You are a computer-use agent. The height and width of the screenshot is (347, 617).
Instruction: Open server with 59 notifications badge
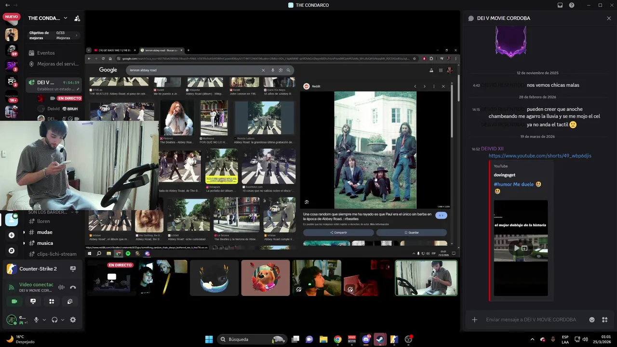coord(12,50)
